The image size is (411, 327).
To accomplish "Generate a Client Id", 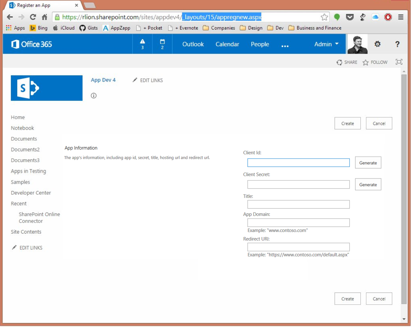I will point(368,162).
